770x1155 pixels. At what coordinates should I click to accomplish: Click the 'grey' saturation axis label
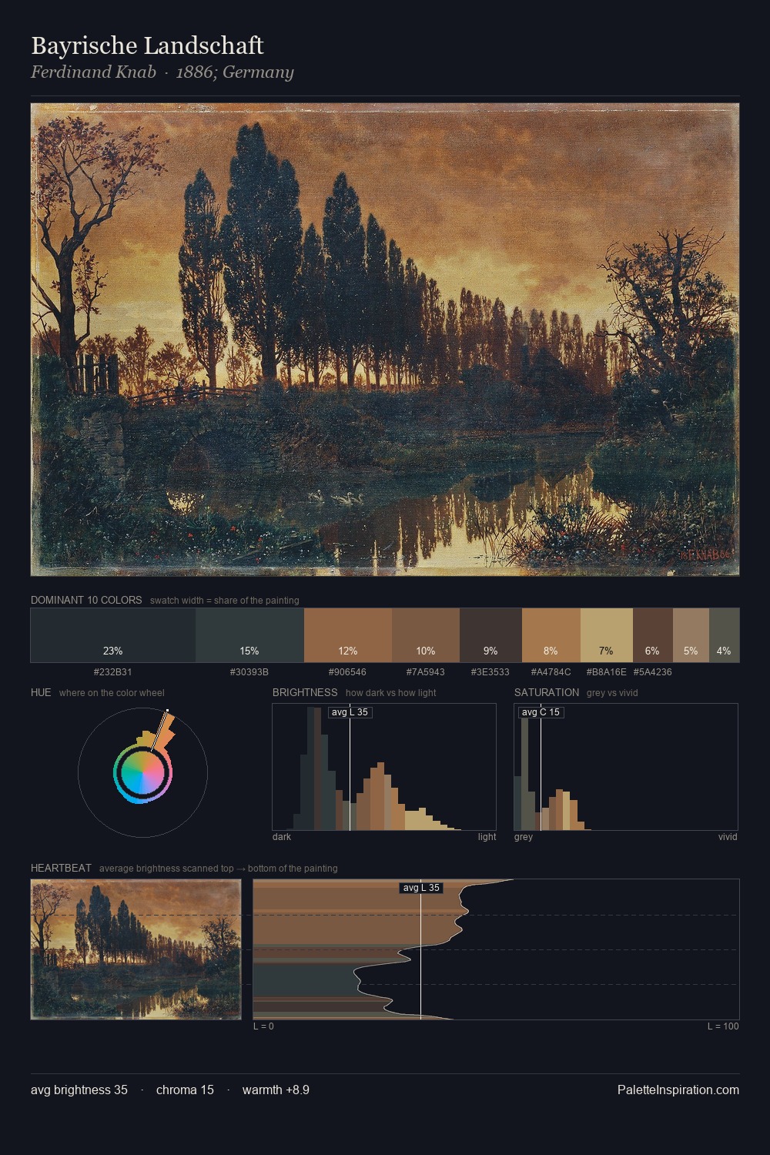[x=524, y=837]
